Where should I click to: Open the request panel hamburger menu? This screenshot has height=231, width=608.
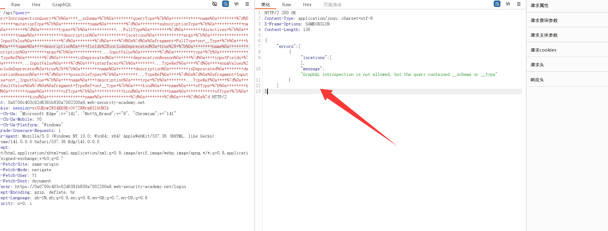tap(247, 4)
